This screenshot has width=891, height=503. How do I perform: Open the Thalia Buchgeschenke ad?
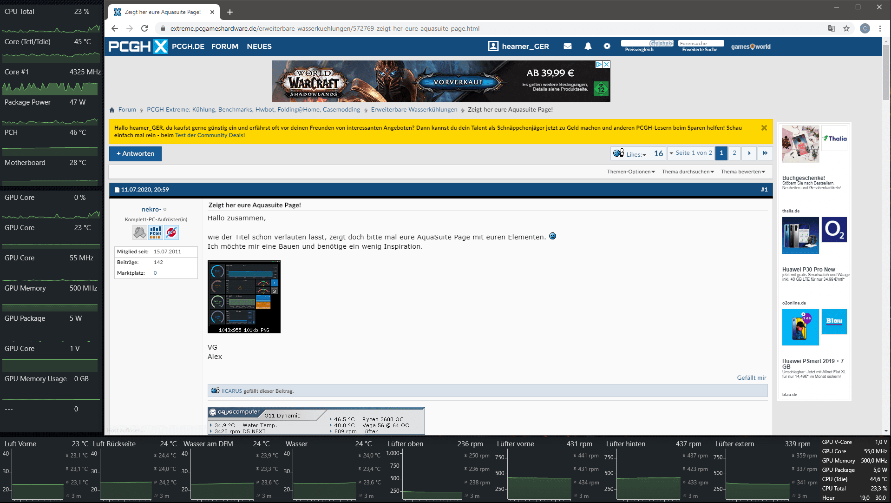(814, 169)
